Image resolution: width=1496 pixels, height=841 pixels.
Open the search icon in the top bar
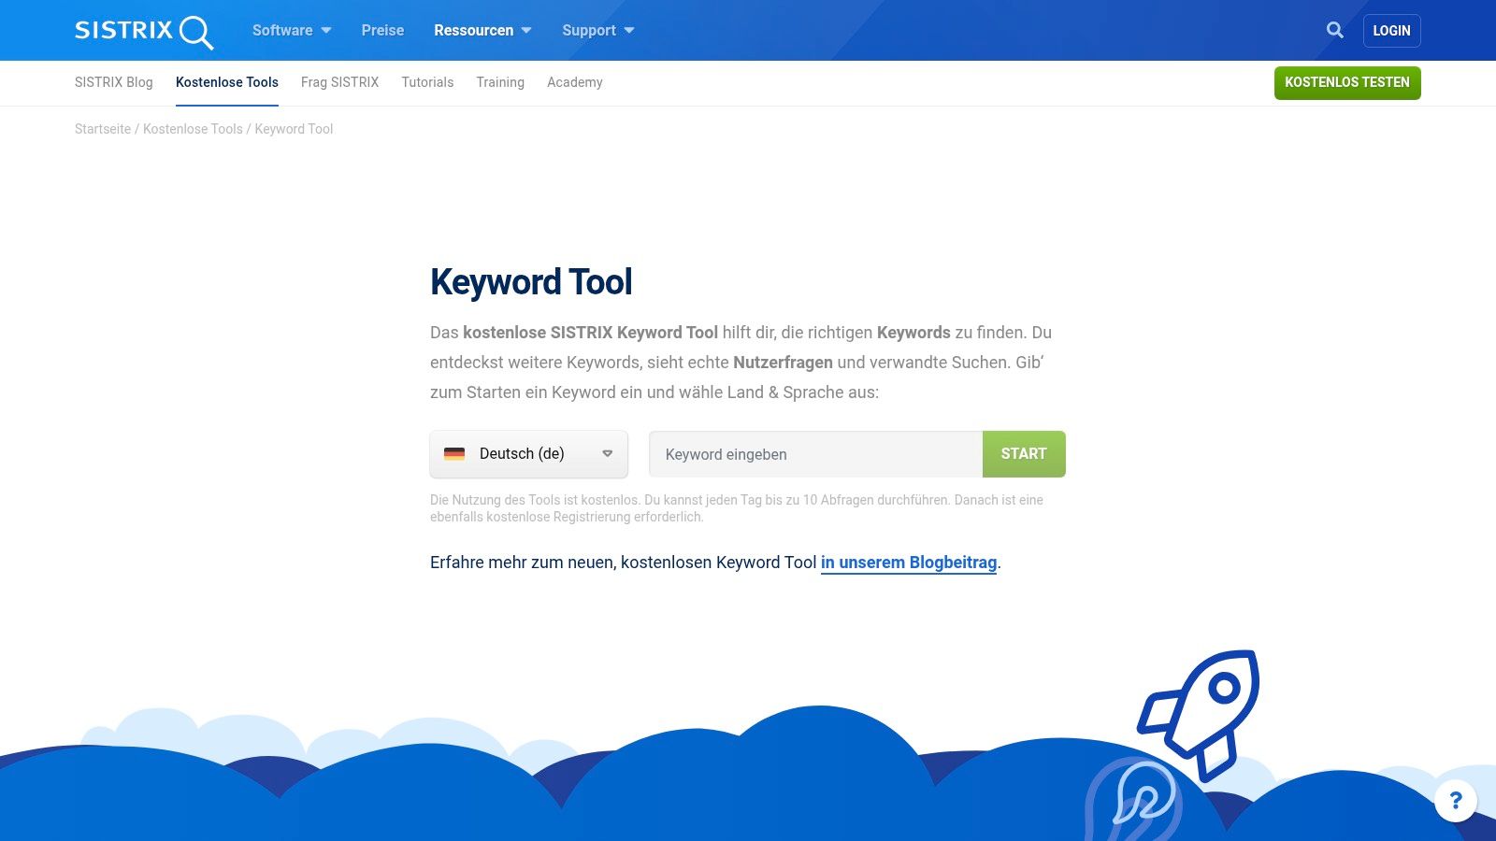coord(1334,30)
